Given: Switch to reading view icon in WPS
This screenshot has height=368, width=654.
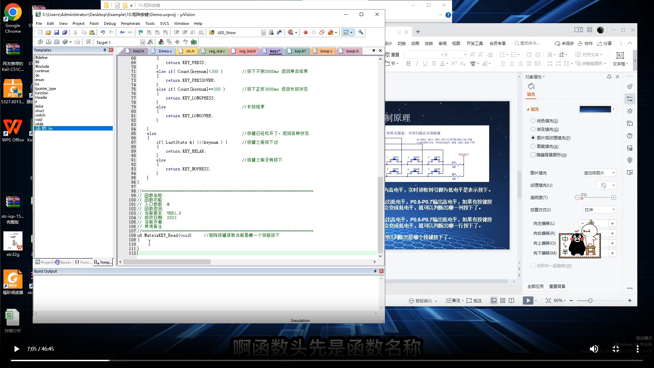Looking at the screenshot, I should click(512, 301).
